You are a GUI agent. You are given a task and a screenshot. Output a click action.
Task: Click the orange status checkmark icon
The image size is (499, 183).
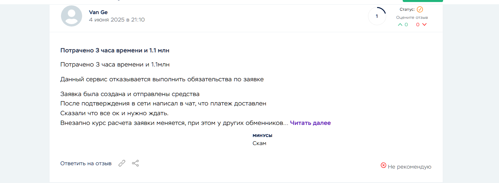pyautogui.click(x=420, y=9)
